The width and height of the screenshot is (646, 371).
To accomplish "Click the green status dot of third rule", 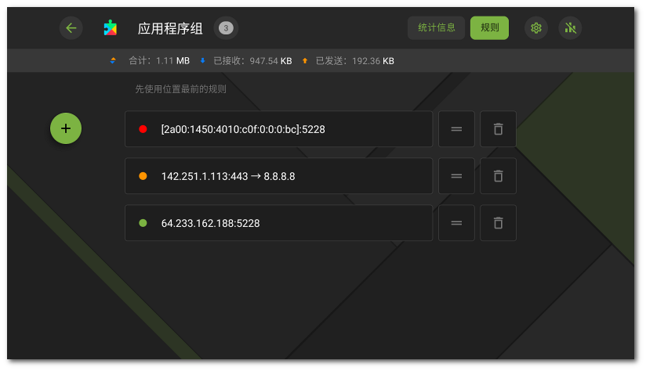I will (143, 223).
